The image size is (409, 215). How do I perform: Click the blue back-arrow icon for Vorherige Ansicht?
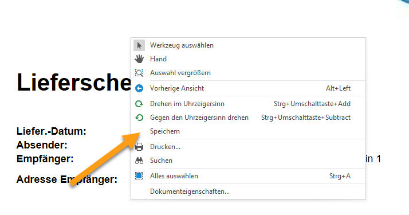139,88
